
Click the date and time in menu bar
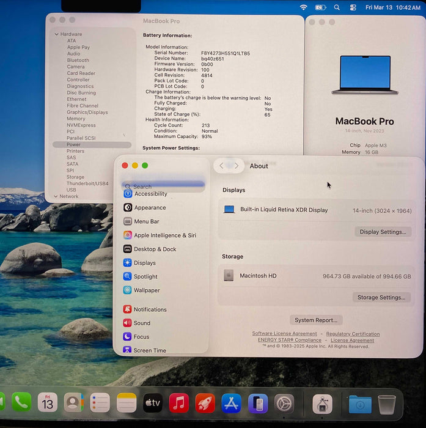[x=393, y=7]
